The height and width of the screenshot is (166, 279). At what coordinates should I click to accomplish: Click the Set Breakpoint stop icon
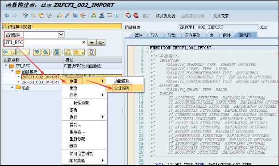pyautogui.click(x=128, y=16)
